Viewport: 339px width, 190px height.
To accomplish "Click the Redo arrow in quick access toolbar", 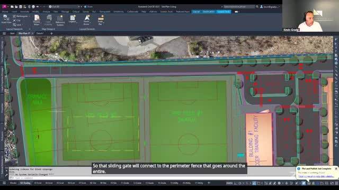I will click(44, 7).
